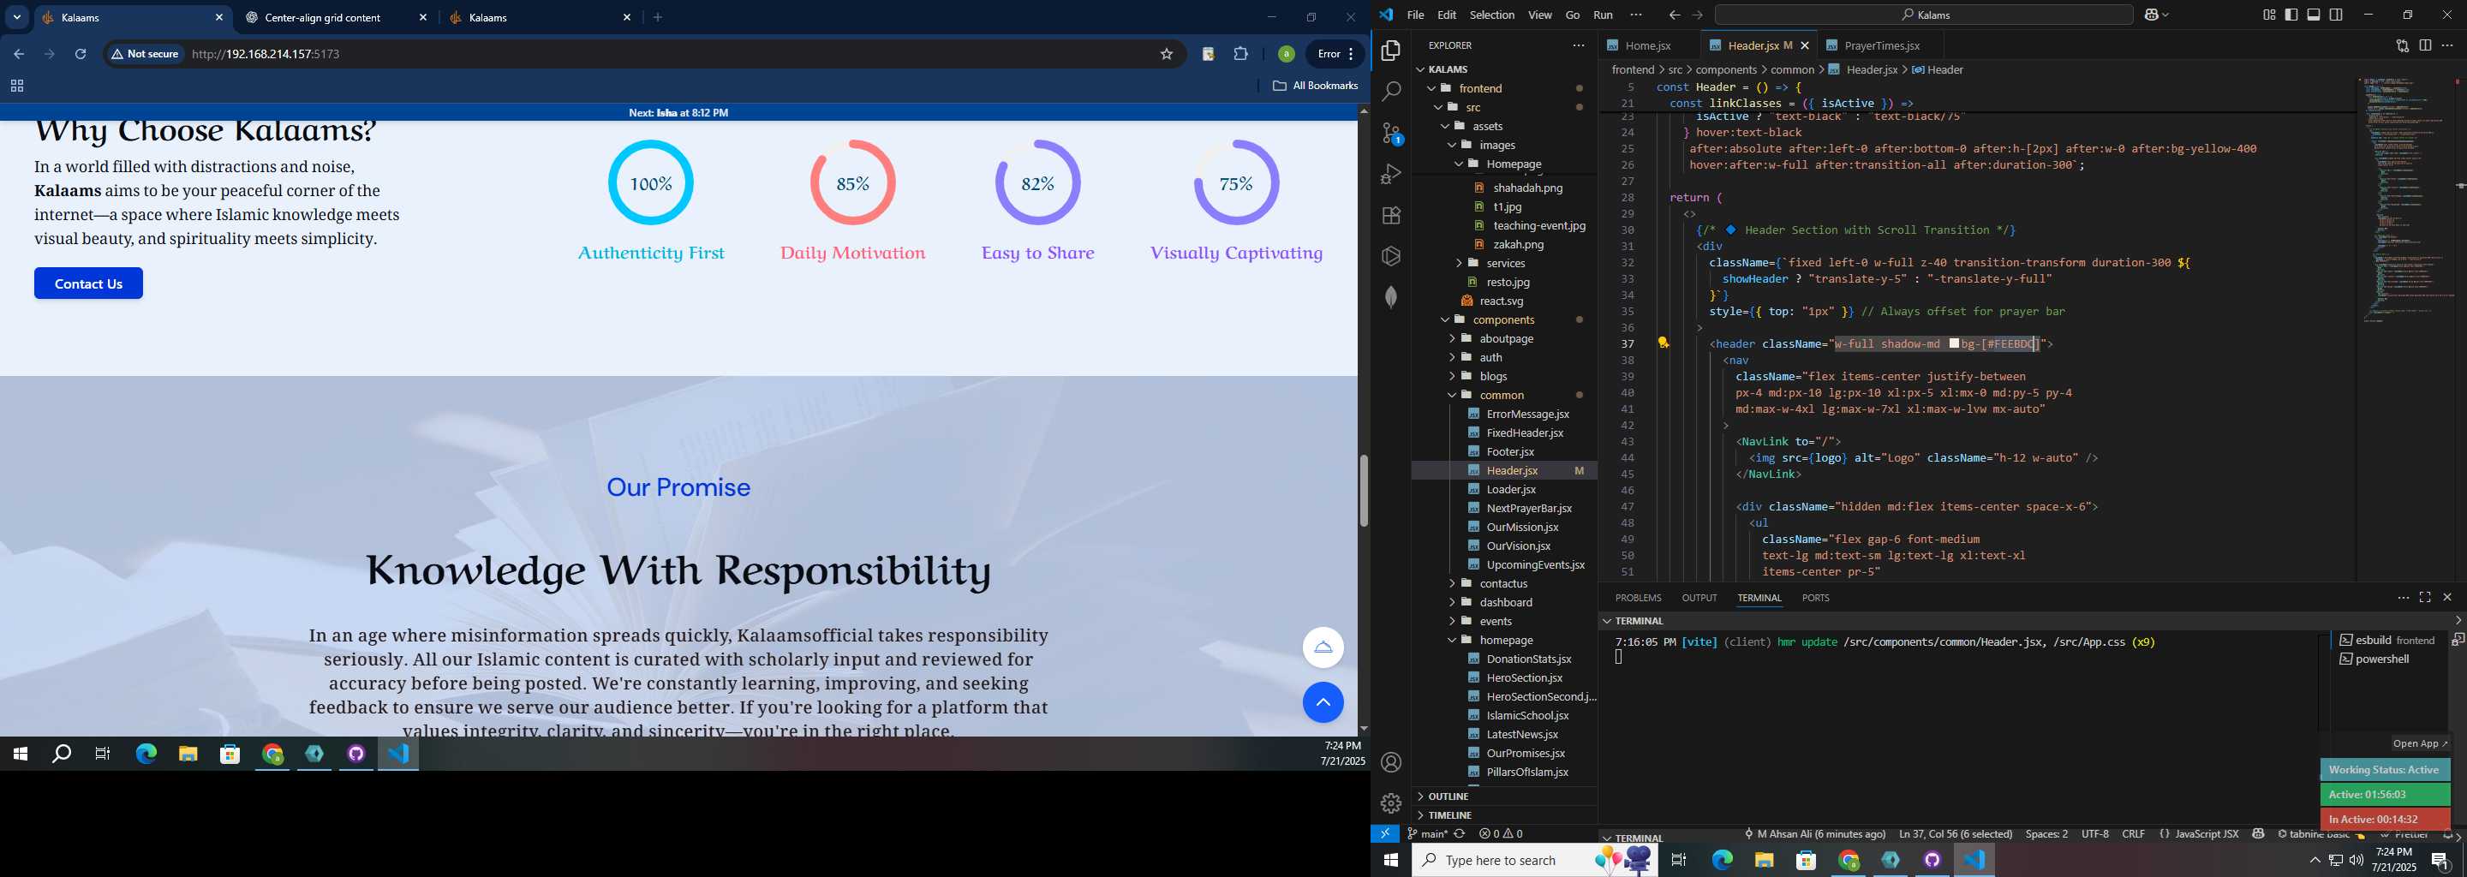Reload the Kalaams page in Chrome
2467x877 pixels.
pyautogui.click(x=81, y=55)
